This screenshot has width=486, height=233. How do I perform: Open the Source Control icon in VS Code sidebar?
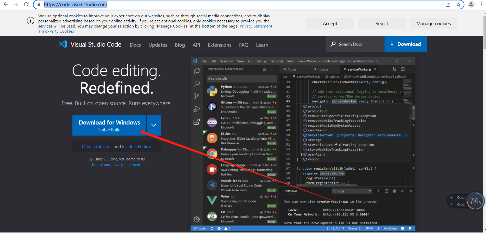point(197,96)
